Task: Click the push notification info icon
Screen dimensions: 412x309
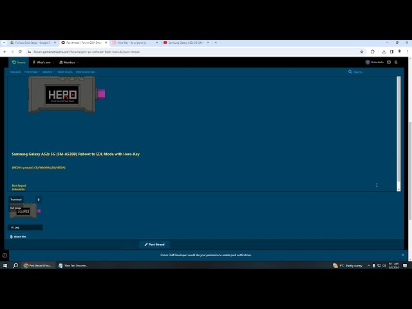Action: click(x=5, y=255)
